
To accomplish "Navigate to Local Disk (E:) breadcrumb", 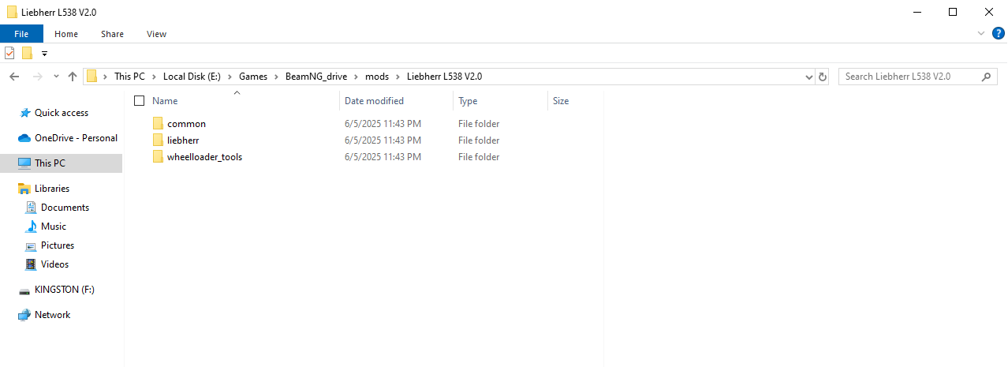I will pyautogui.click(x=192, y=77).
